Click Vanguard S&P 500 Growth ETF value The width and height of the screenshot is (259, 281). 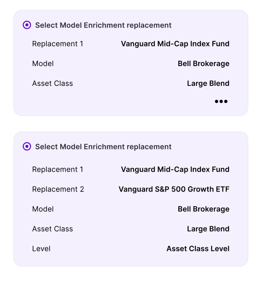(x=174, y=189)
